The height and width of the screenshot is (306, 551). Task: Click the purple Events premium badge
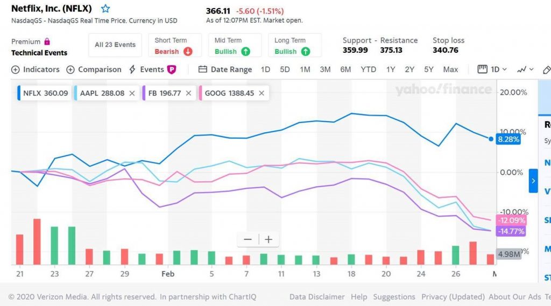click(x=172, y=69)
